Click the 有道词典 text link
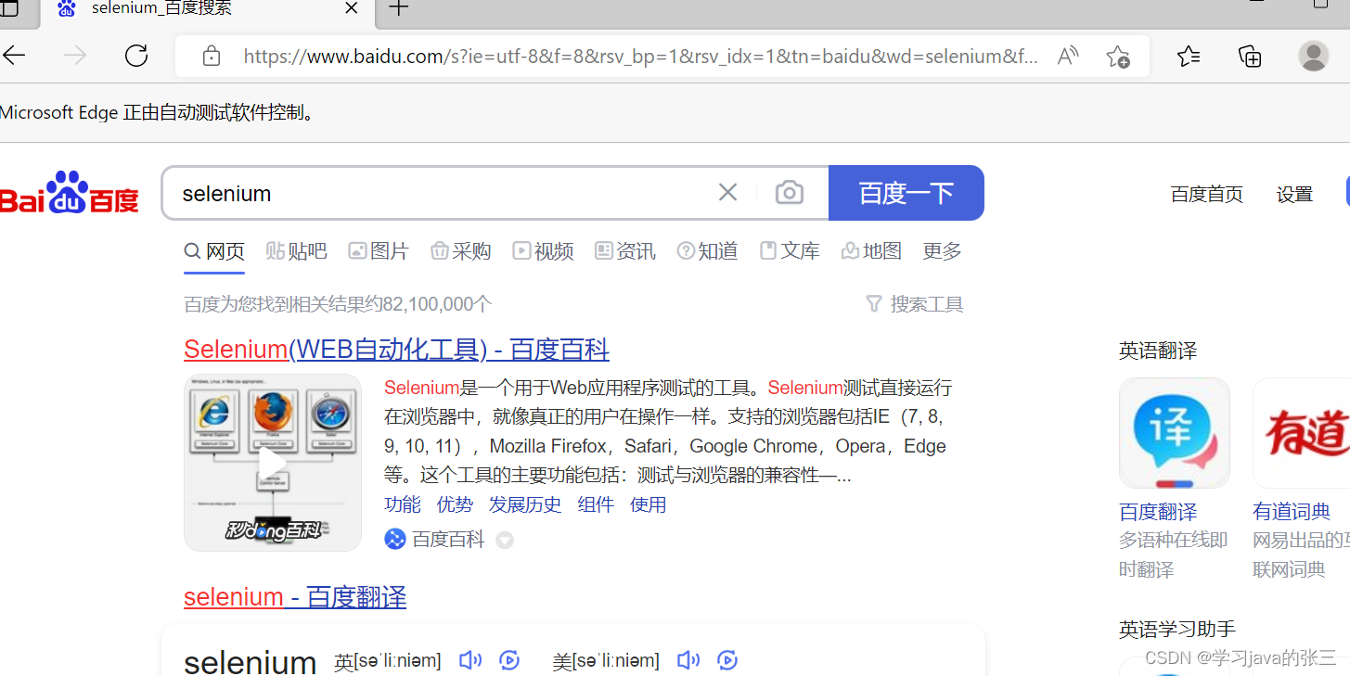This screenshot has width=1350, height=676. point(1292,512)
